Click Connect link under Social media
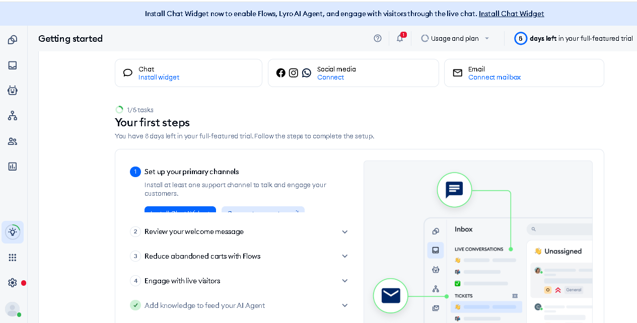The image size is (637, 323). click(330, 77)
